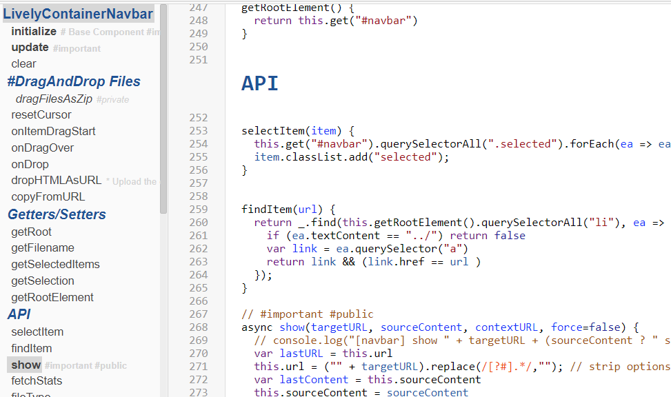The image size is (671, 397).
Task: Click the API section heading in sidebar
Action: 19,314
